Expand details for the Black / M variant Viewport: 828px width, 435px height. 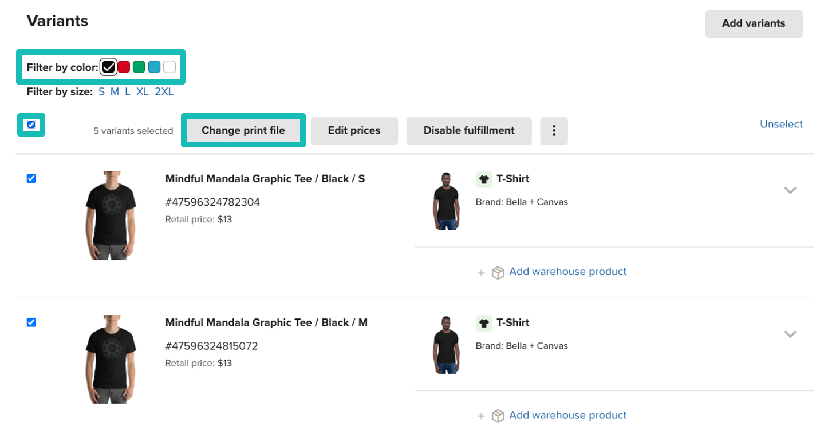(x=790, y=334)
